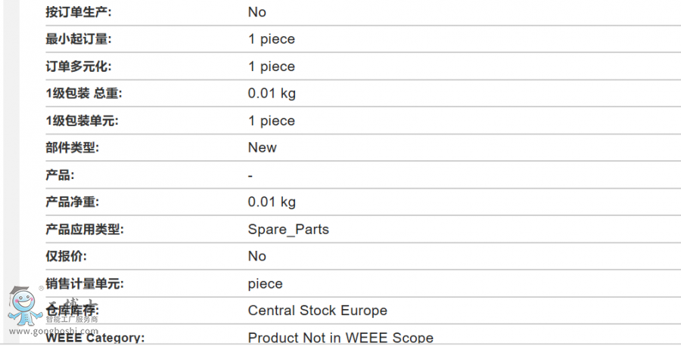The image size is (681, 346).
Task: Select the 按订单生产 label
Action: click(x=79, y=12)
